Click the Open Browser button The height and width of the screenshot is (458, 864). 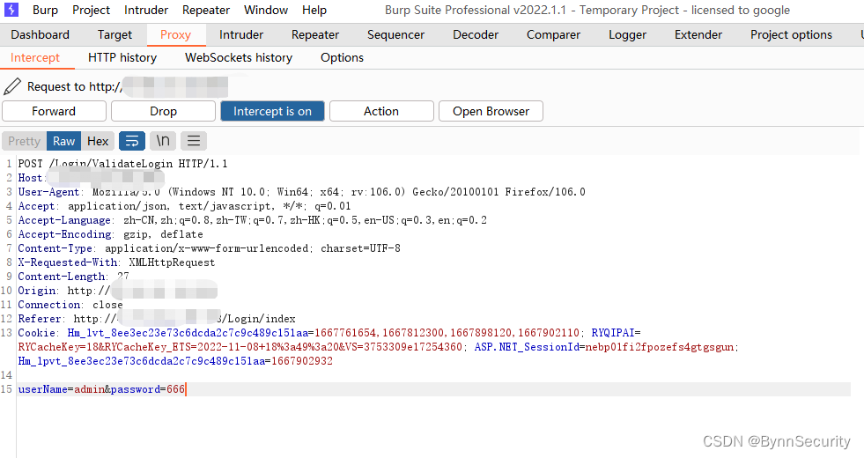coord(491,111)
